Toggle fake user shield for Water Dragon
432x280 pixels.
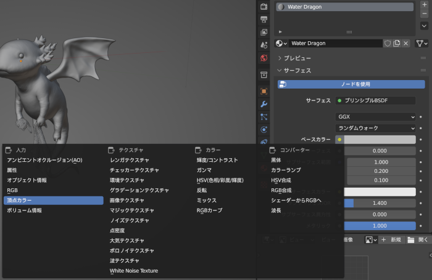coord(388,44)
